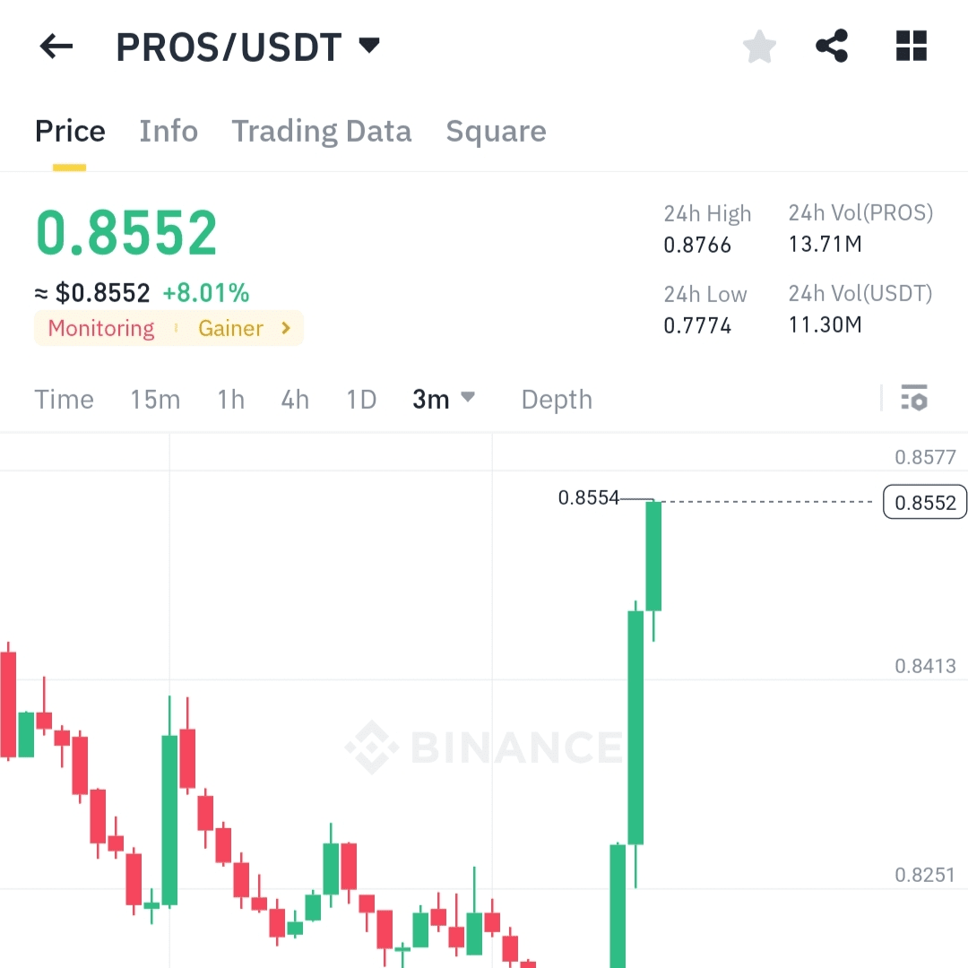The height and width of the screenshot is (968, 968).
Task: Select the 1h chart interval
Action: click(x=230, y=399)
